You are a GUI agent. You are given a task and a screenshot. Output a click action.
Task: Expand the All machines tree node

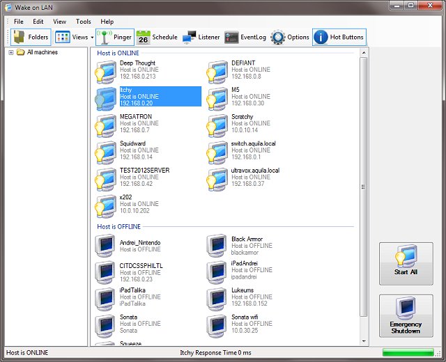(x=11, y=52)
